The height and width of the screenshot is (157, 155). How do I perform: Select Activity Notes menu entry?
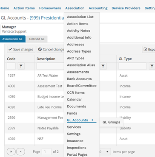[78, 31]
